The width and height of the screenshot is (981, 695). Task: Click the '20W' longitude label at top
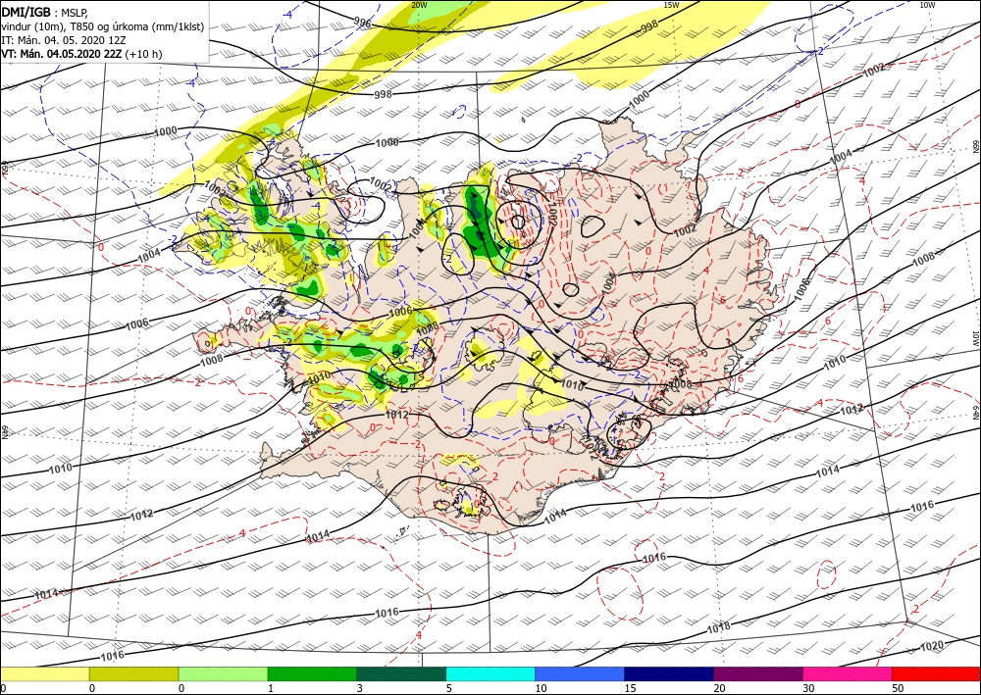point(419,5)
